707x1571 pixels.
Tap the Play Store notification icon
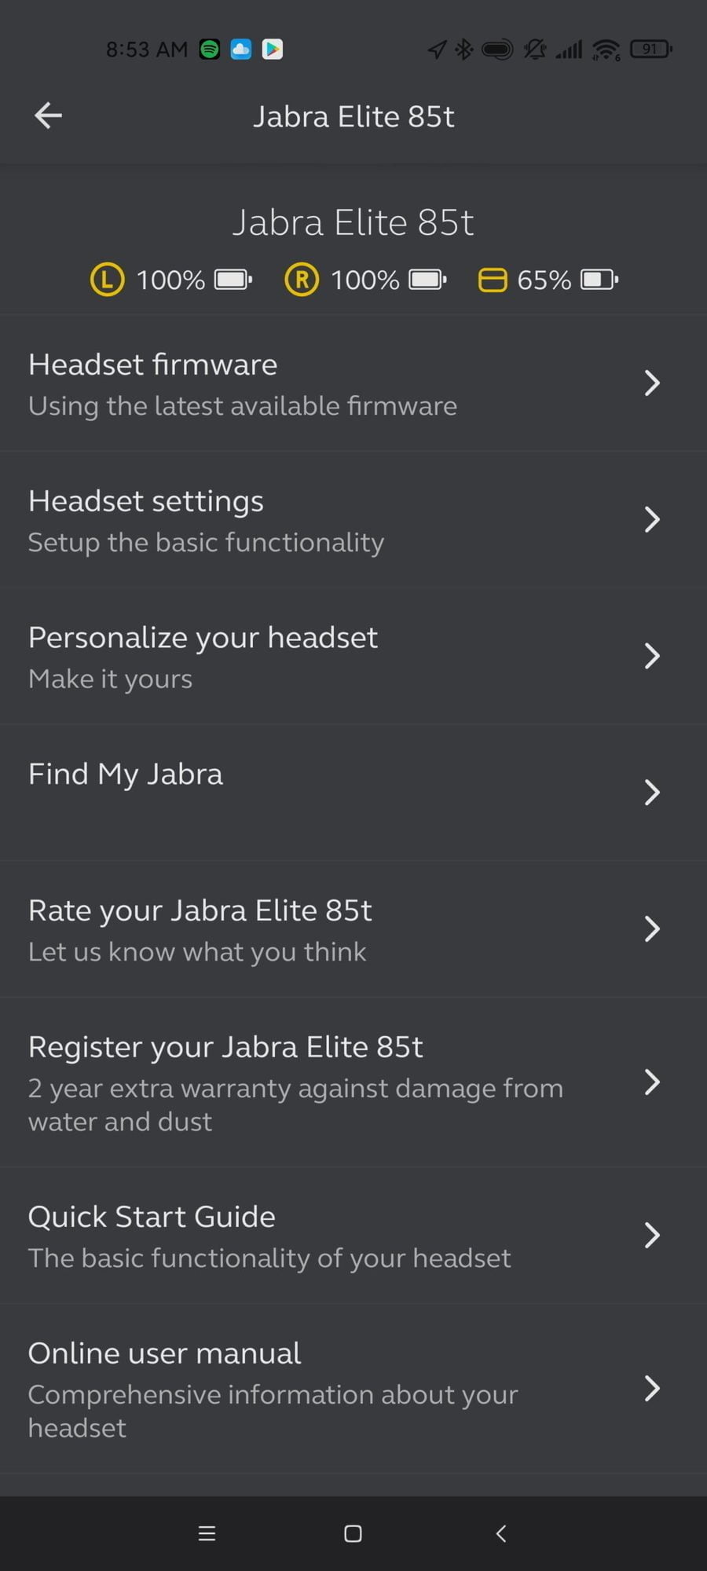272,49
